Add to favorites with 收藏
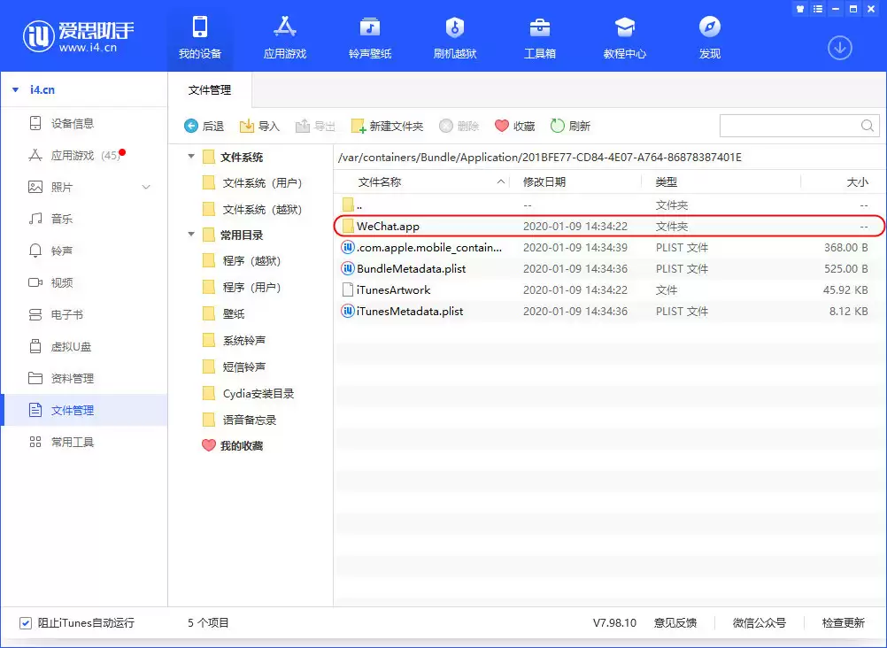This screenshot has height=648, width=887. pos(514,126)
